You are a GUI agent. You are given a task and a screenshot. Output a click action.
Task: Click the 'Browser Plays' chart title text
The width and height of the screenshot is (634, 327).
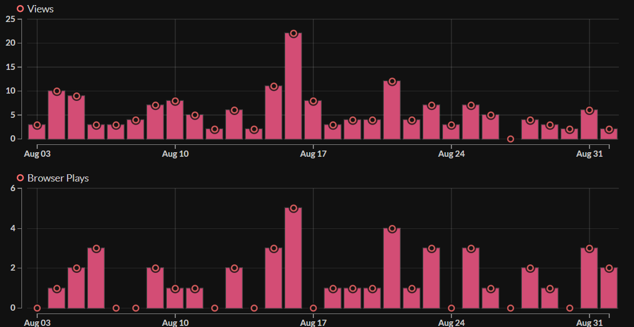[x=58, y=178]
